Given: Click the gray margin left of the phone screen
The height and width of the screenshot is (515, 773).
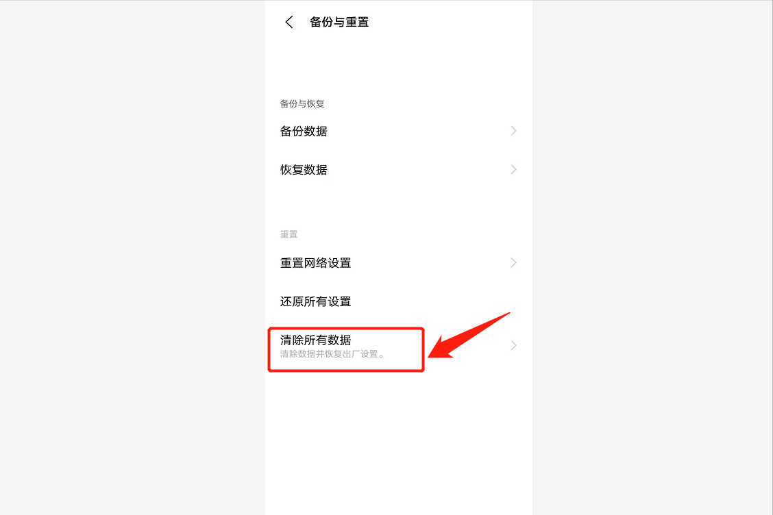Looking at the screenshot, I should click(133, 257).
